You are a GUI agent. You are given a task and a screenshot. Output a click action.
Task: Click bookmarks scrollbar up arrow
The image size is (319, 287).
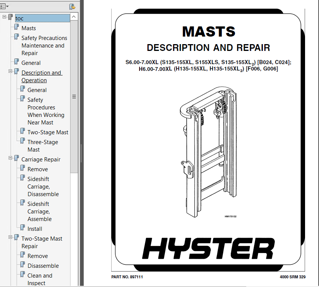pyautogui.click(x=74, y=17)
